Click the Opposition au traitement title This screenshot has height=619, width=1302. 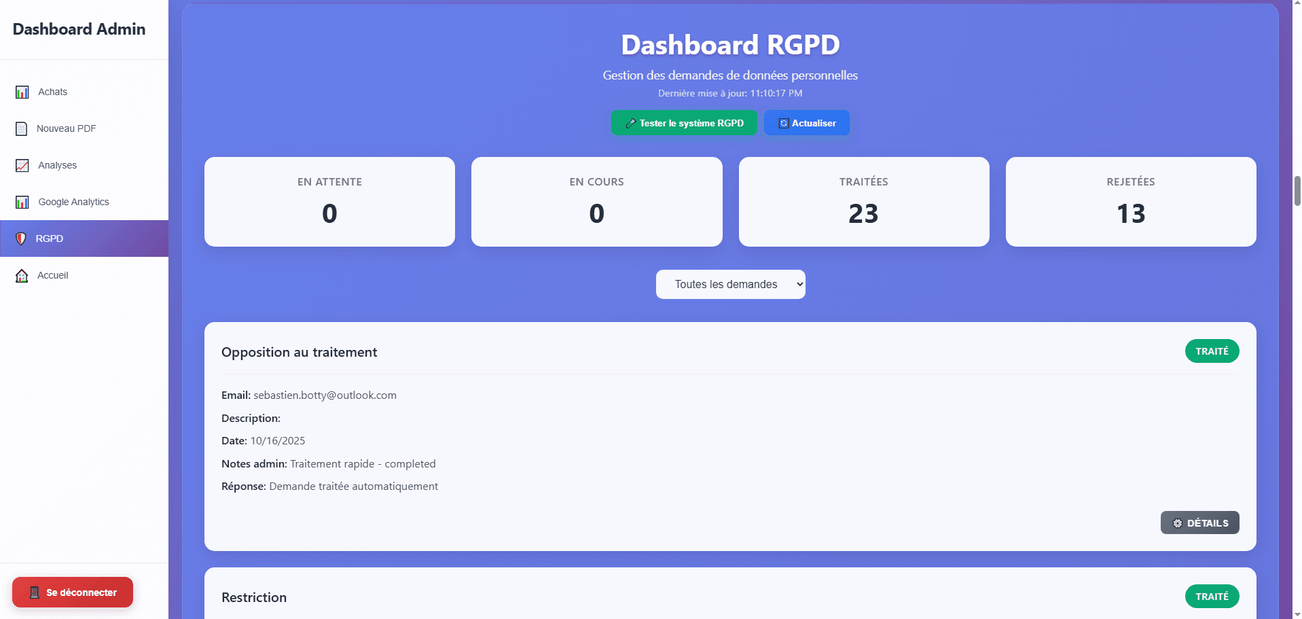click(x=299, y=352)
